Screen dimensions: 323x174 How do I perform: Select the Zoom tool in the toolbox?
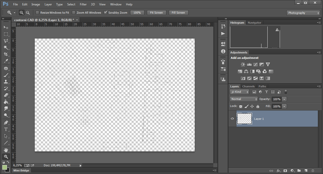coord(6,157)
